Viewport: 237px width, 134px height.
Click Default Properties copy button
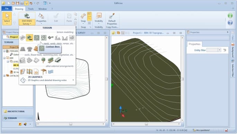(x=112, y=19)
